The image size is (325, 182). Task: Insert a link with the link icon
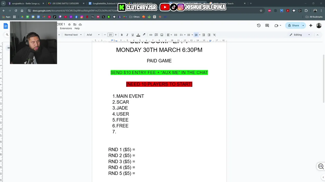point(151,35)
